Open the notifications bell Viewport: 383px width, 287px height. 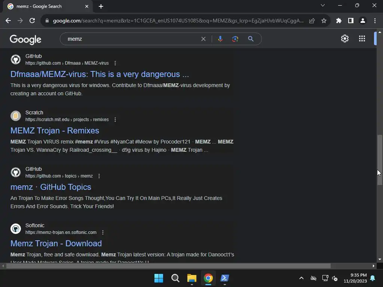(x=373, y=278)
